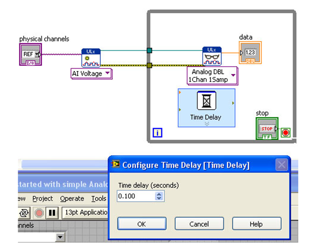Image resolution: width=309 pixels, height=248 pixels.
Task: Click the Time delay seconds spinner arrows
Action: (159, 197)
